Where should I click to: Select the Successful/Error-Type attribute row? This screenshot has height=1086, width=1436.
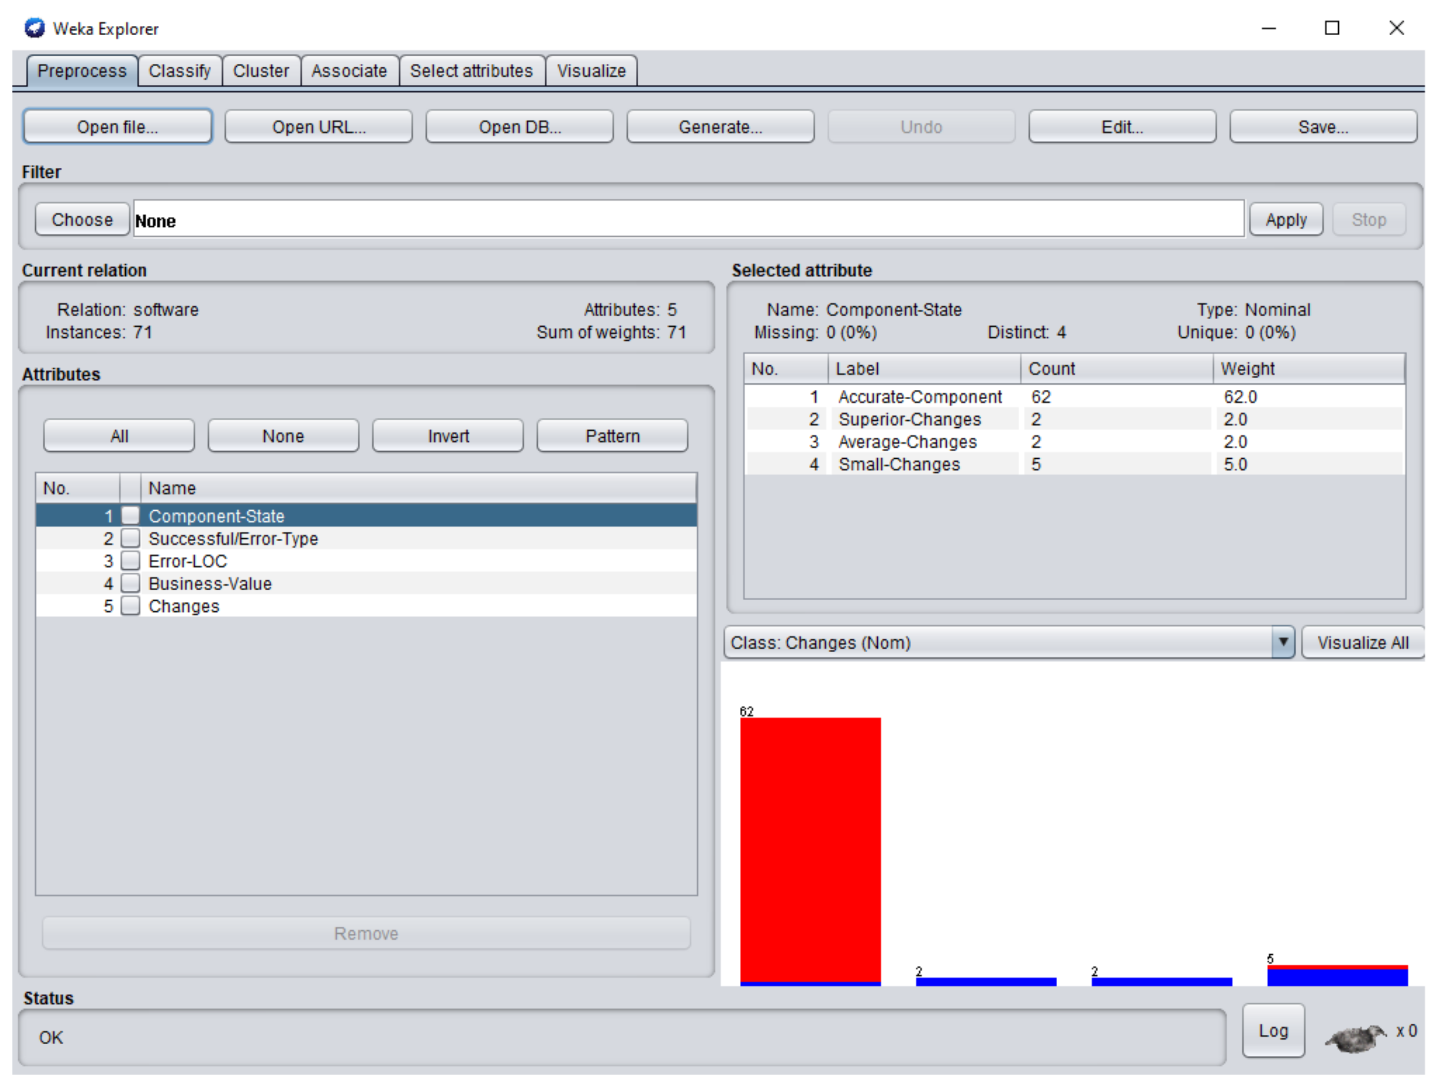tap(234, 538)
